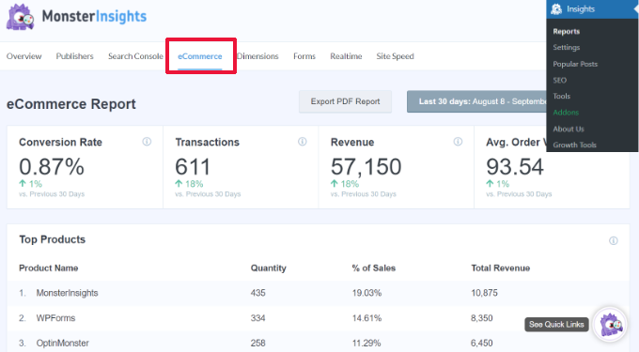Open Reports in Insights menu
This screenshot has height=352, width=639.
click(x=566, y=31)
